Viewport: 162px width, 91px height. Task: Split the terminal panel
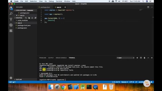click(141, 58)
